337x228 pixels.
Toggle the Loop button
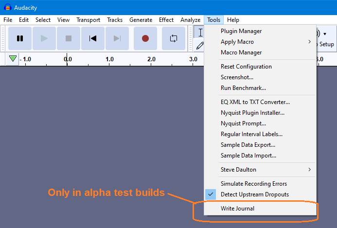174,38
